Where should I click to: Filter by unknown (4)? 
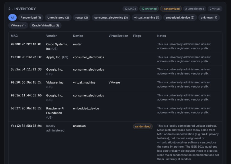(209, 18)
